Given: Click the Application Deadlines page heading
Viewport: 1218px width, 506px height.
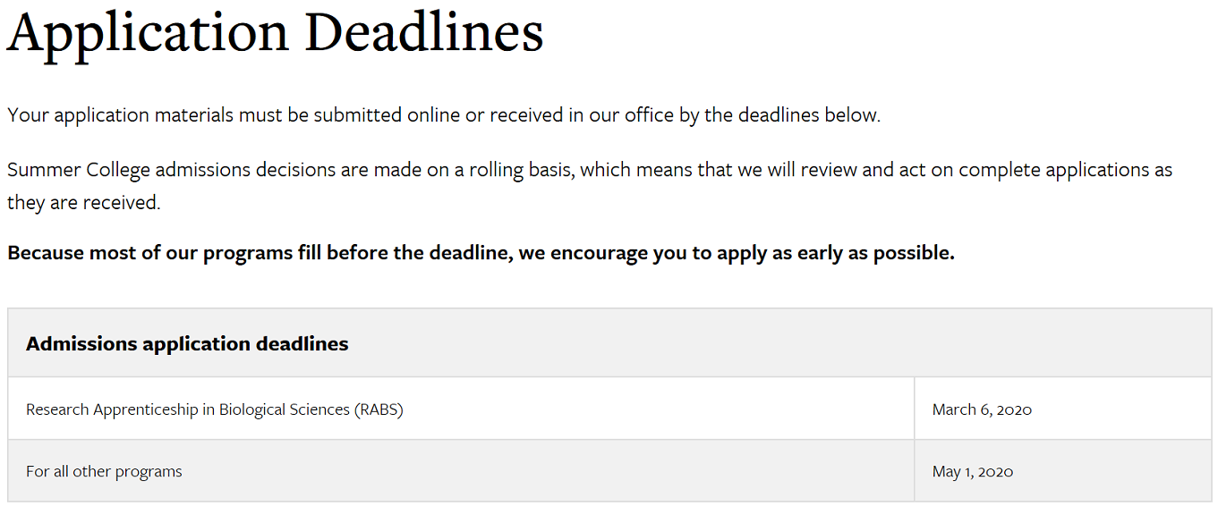Looking at the screenshot, I should click(275, 33).
